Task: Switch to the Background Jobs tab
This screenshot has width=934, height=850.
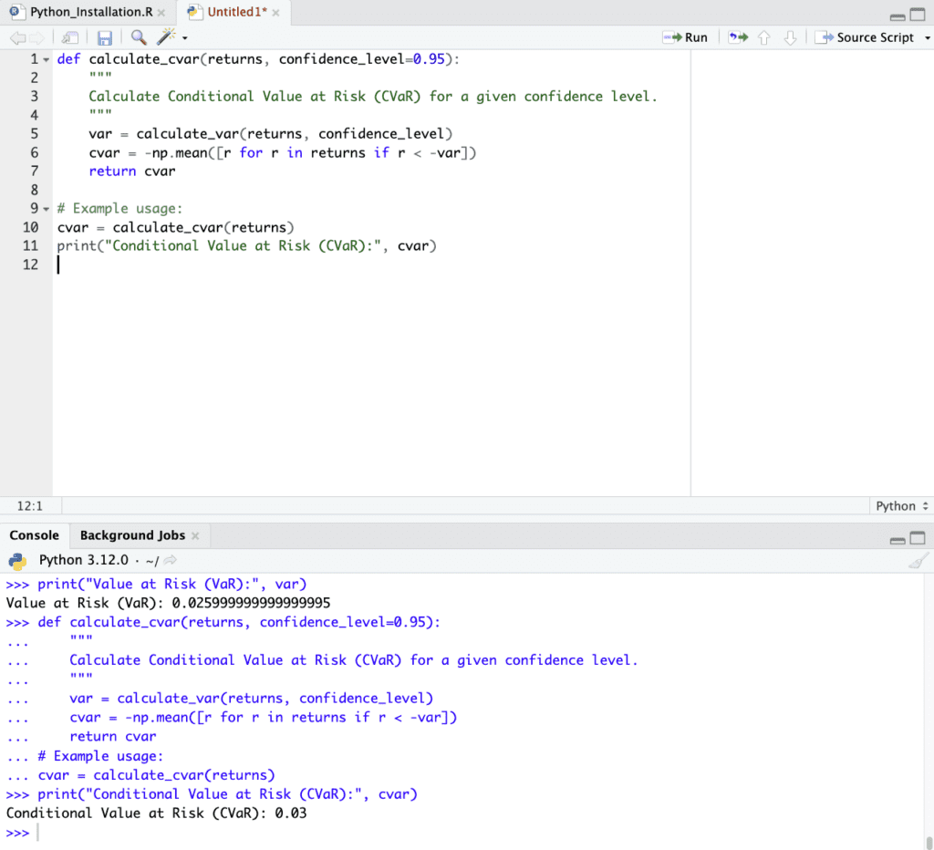Action: (132, 535)
